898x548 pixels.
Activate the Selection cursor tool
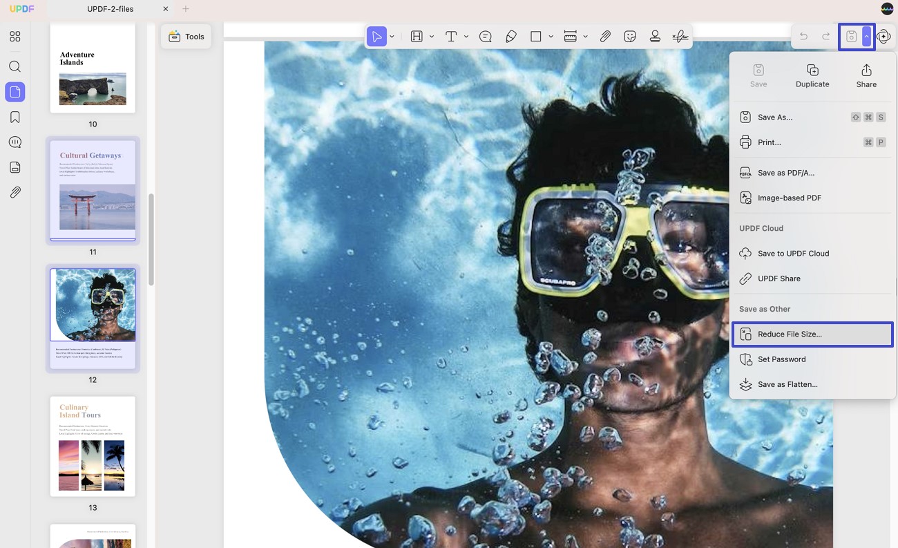coord(376,36)
